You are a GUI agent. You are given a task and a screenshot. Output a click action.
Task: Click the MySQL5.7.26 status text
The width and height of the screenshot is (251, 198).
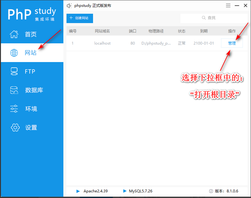(x=140, y=191)
